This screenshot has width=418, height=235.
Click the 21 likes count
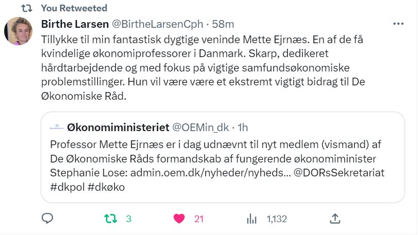point(199,219)
